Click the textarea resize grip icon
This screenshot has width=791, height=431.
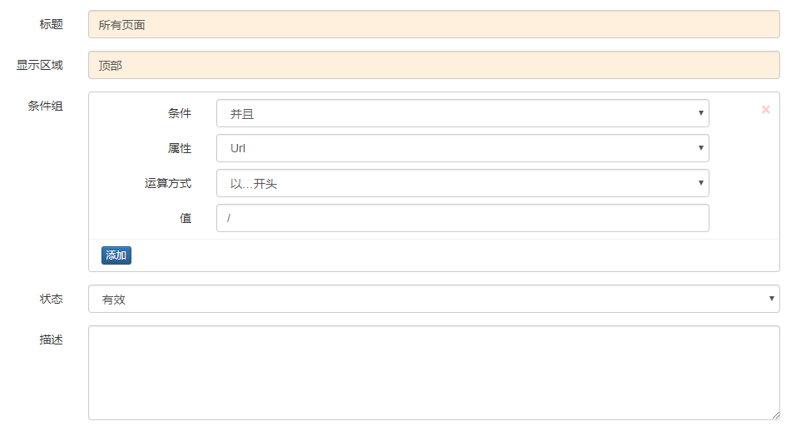point(775,415)
